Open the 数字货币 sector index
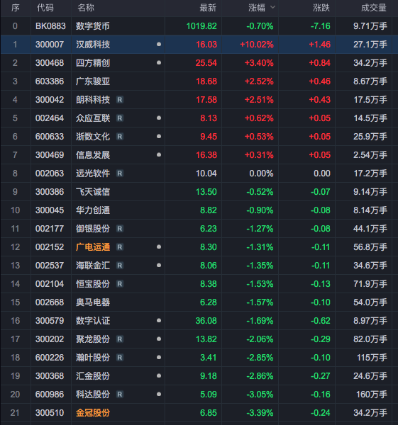This screenshot has width=398, height=425. coord(93,26)
